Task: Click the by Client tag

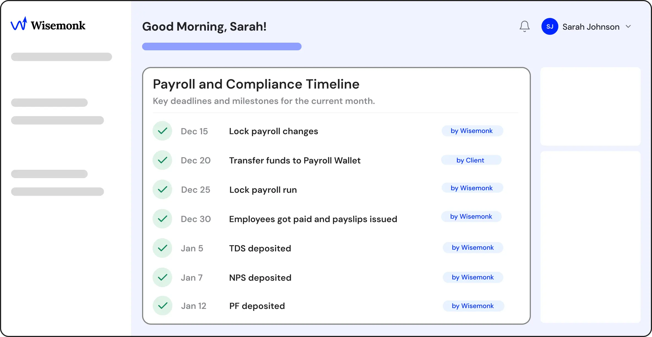Action: 471,160
